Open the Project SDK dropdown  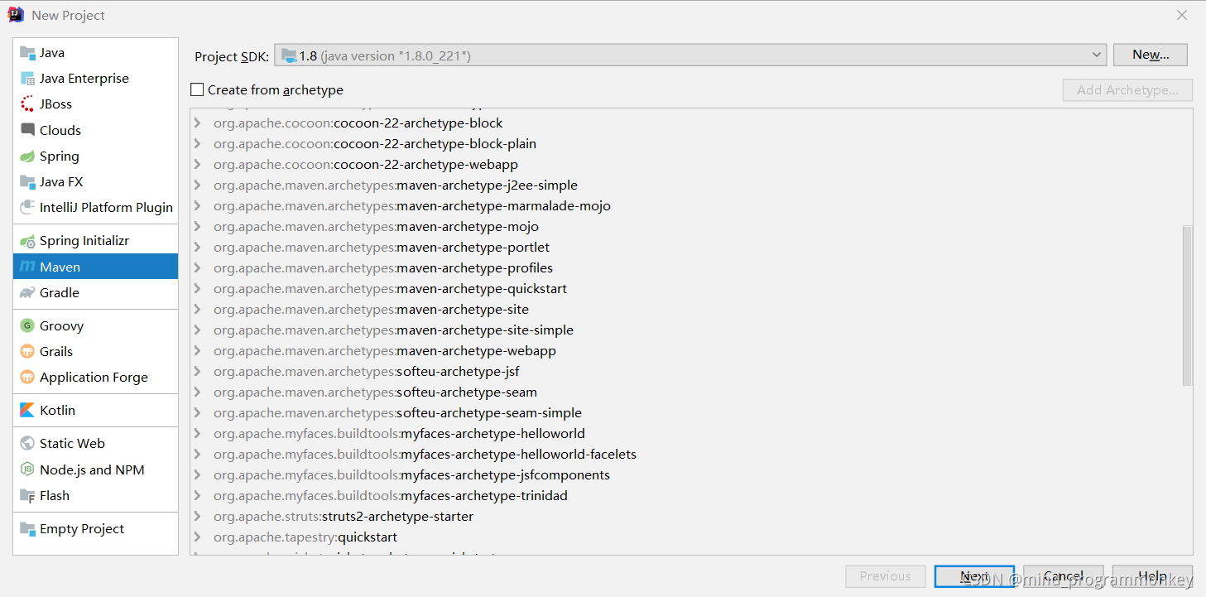690,55
